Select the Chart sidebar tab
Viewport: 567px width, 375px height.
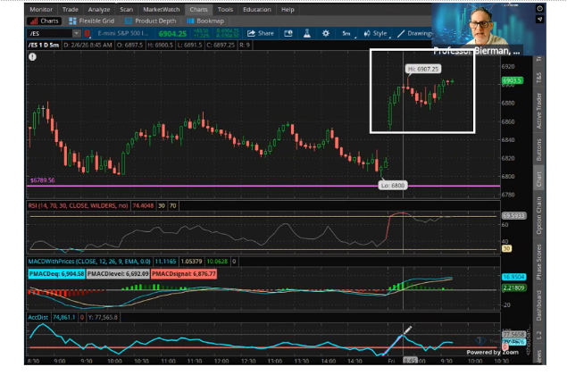point(538,179)
